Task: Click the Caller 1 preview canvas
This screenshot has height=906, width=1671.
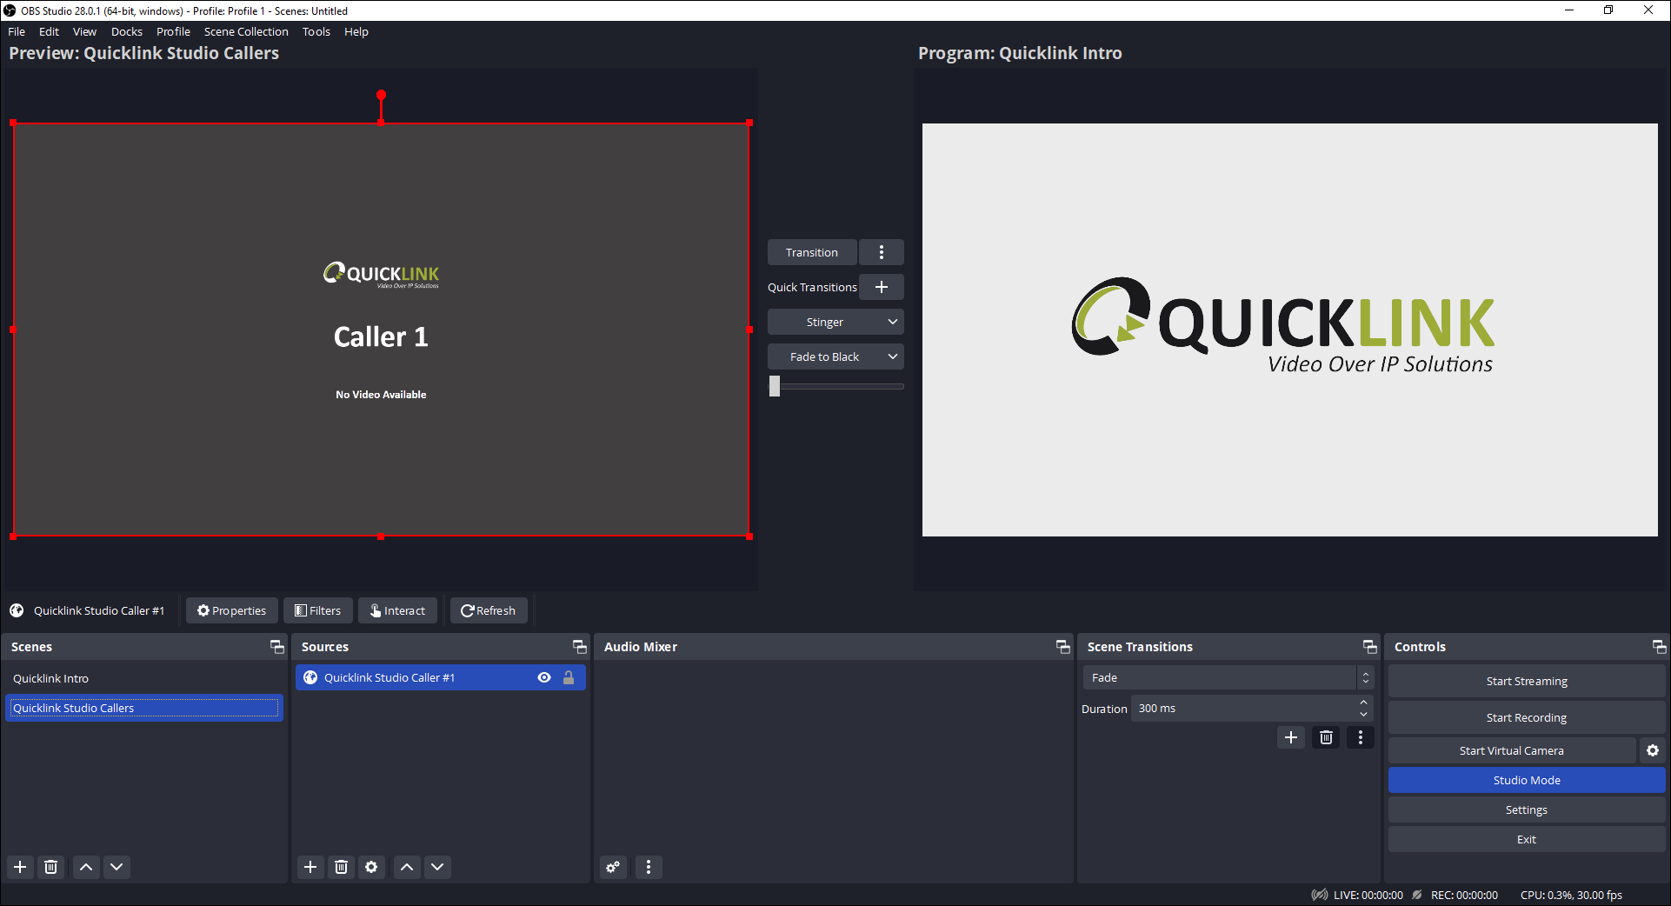Action: coord(381,330)
